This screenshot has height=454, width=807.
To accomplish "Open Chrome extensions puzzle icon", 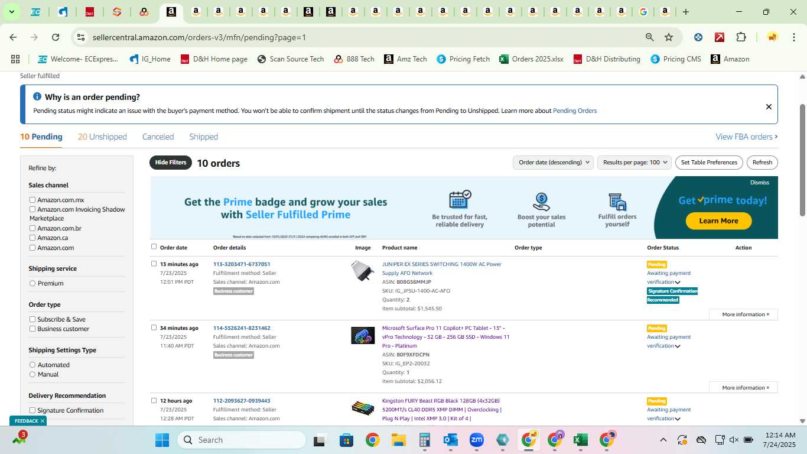I will click(x=741, y=37).
